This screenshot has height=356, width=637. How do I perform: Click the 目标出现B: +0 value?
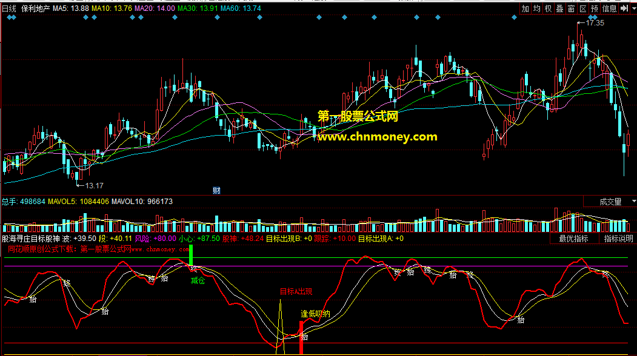tap(289, 239)
